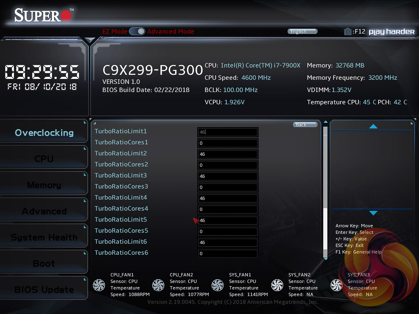Select the TurboRatioLimit4 label
The image size is (419, 314).
121,197
